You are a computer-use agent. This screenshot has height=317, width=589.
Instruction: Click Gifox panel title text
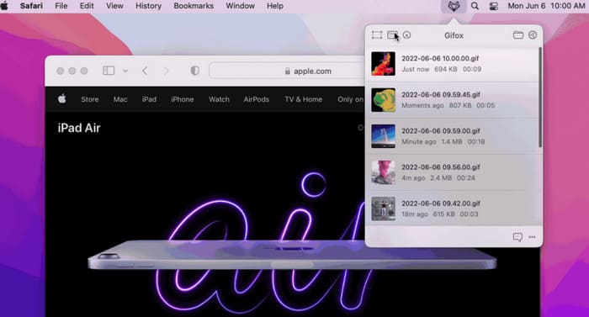coord(454,35)
